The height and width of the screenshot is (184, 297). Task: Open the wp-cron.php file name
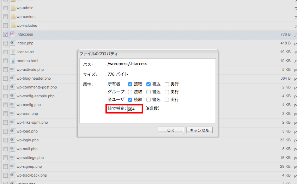[27, 114]
